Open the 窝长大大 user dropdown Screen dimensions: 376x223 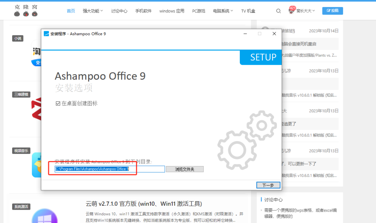[305, 11]
